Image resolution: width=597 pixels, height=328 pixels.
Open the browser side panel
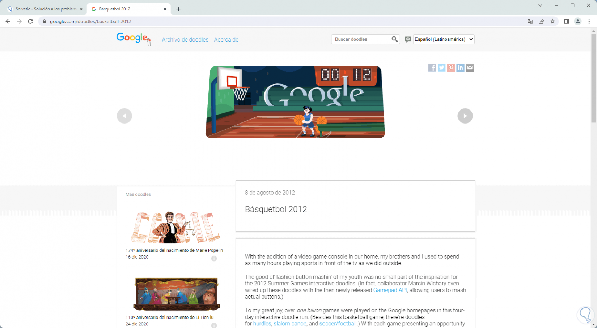tap(566, 21)
